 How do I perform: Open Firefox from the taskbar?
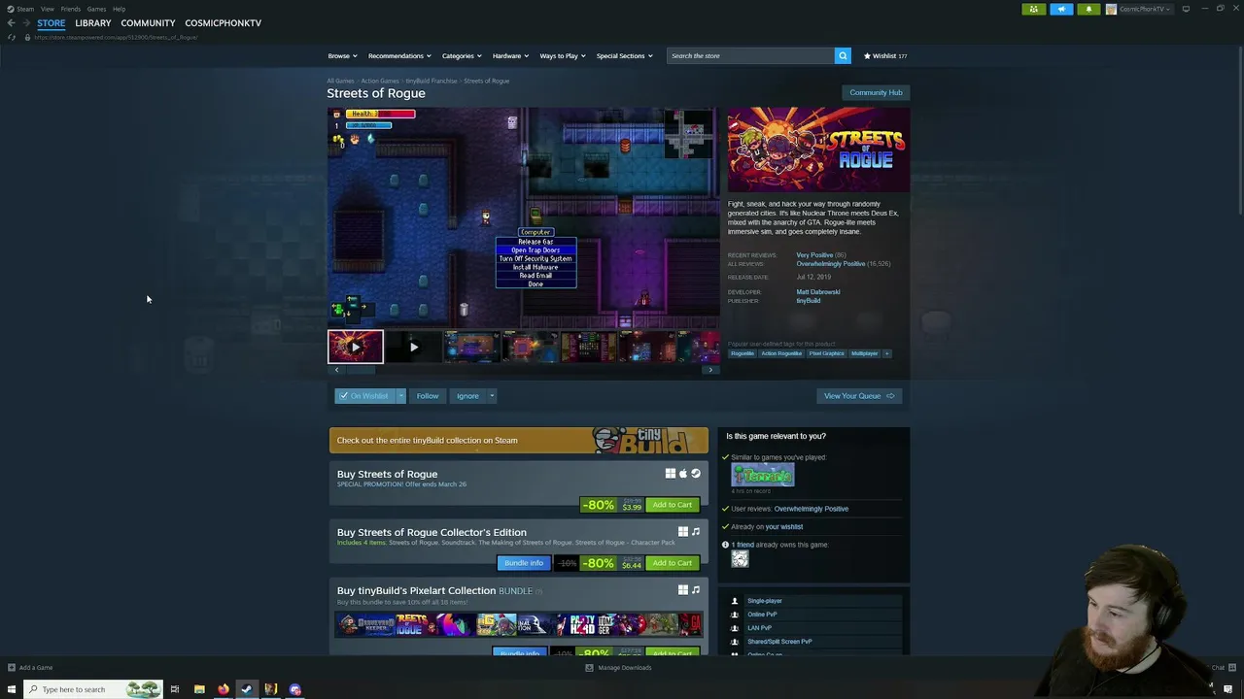pos(223,689)
